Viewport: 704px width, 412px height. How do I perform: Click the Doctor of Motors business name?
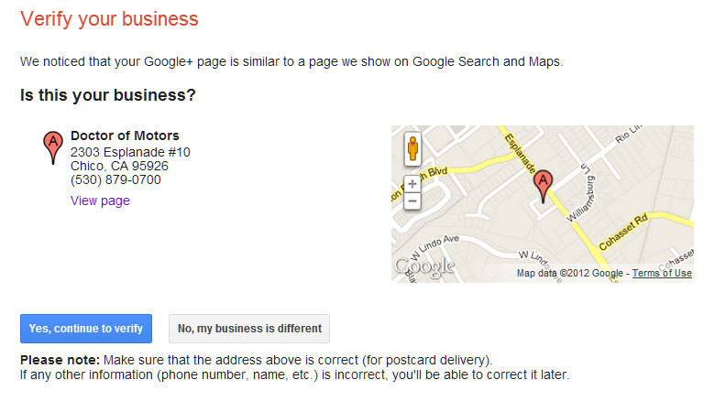pyautogui.click(x=125, y=136)
